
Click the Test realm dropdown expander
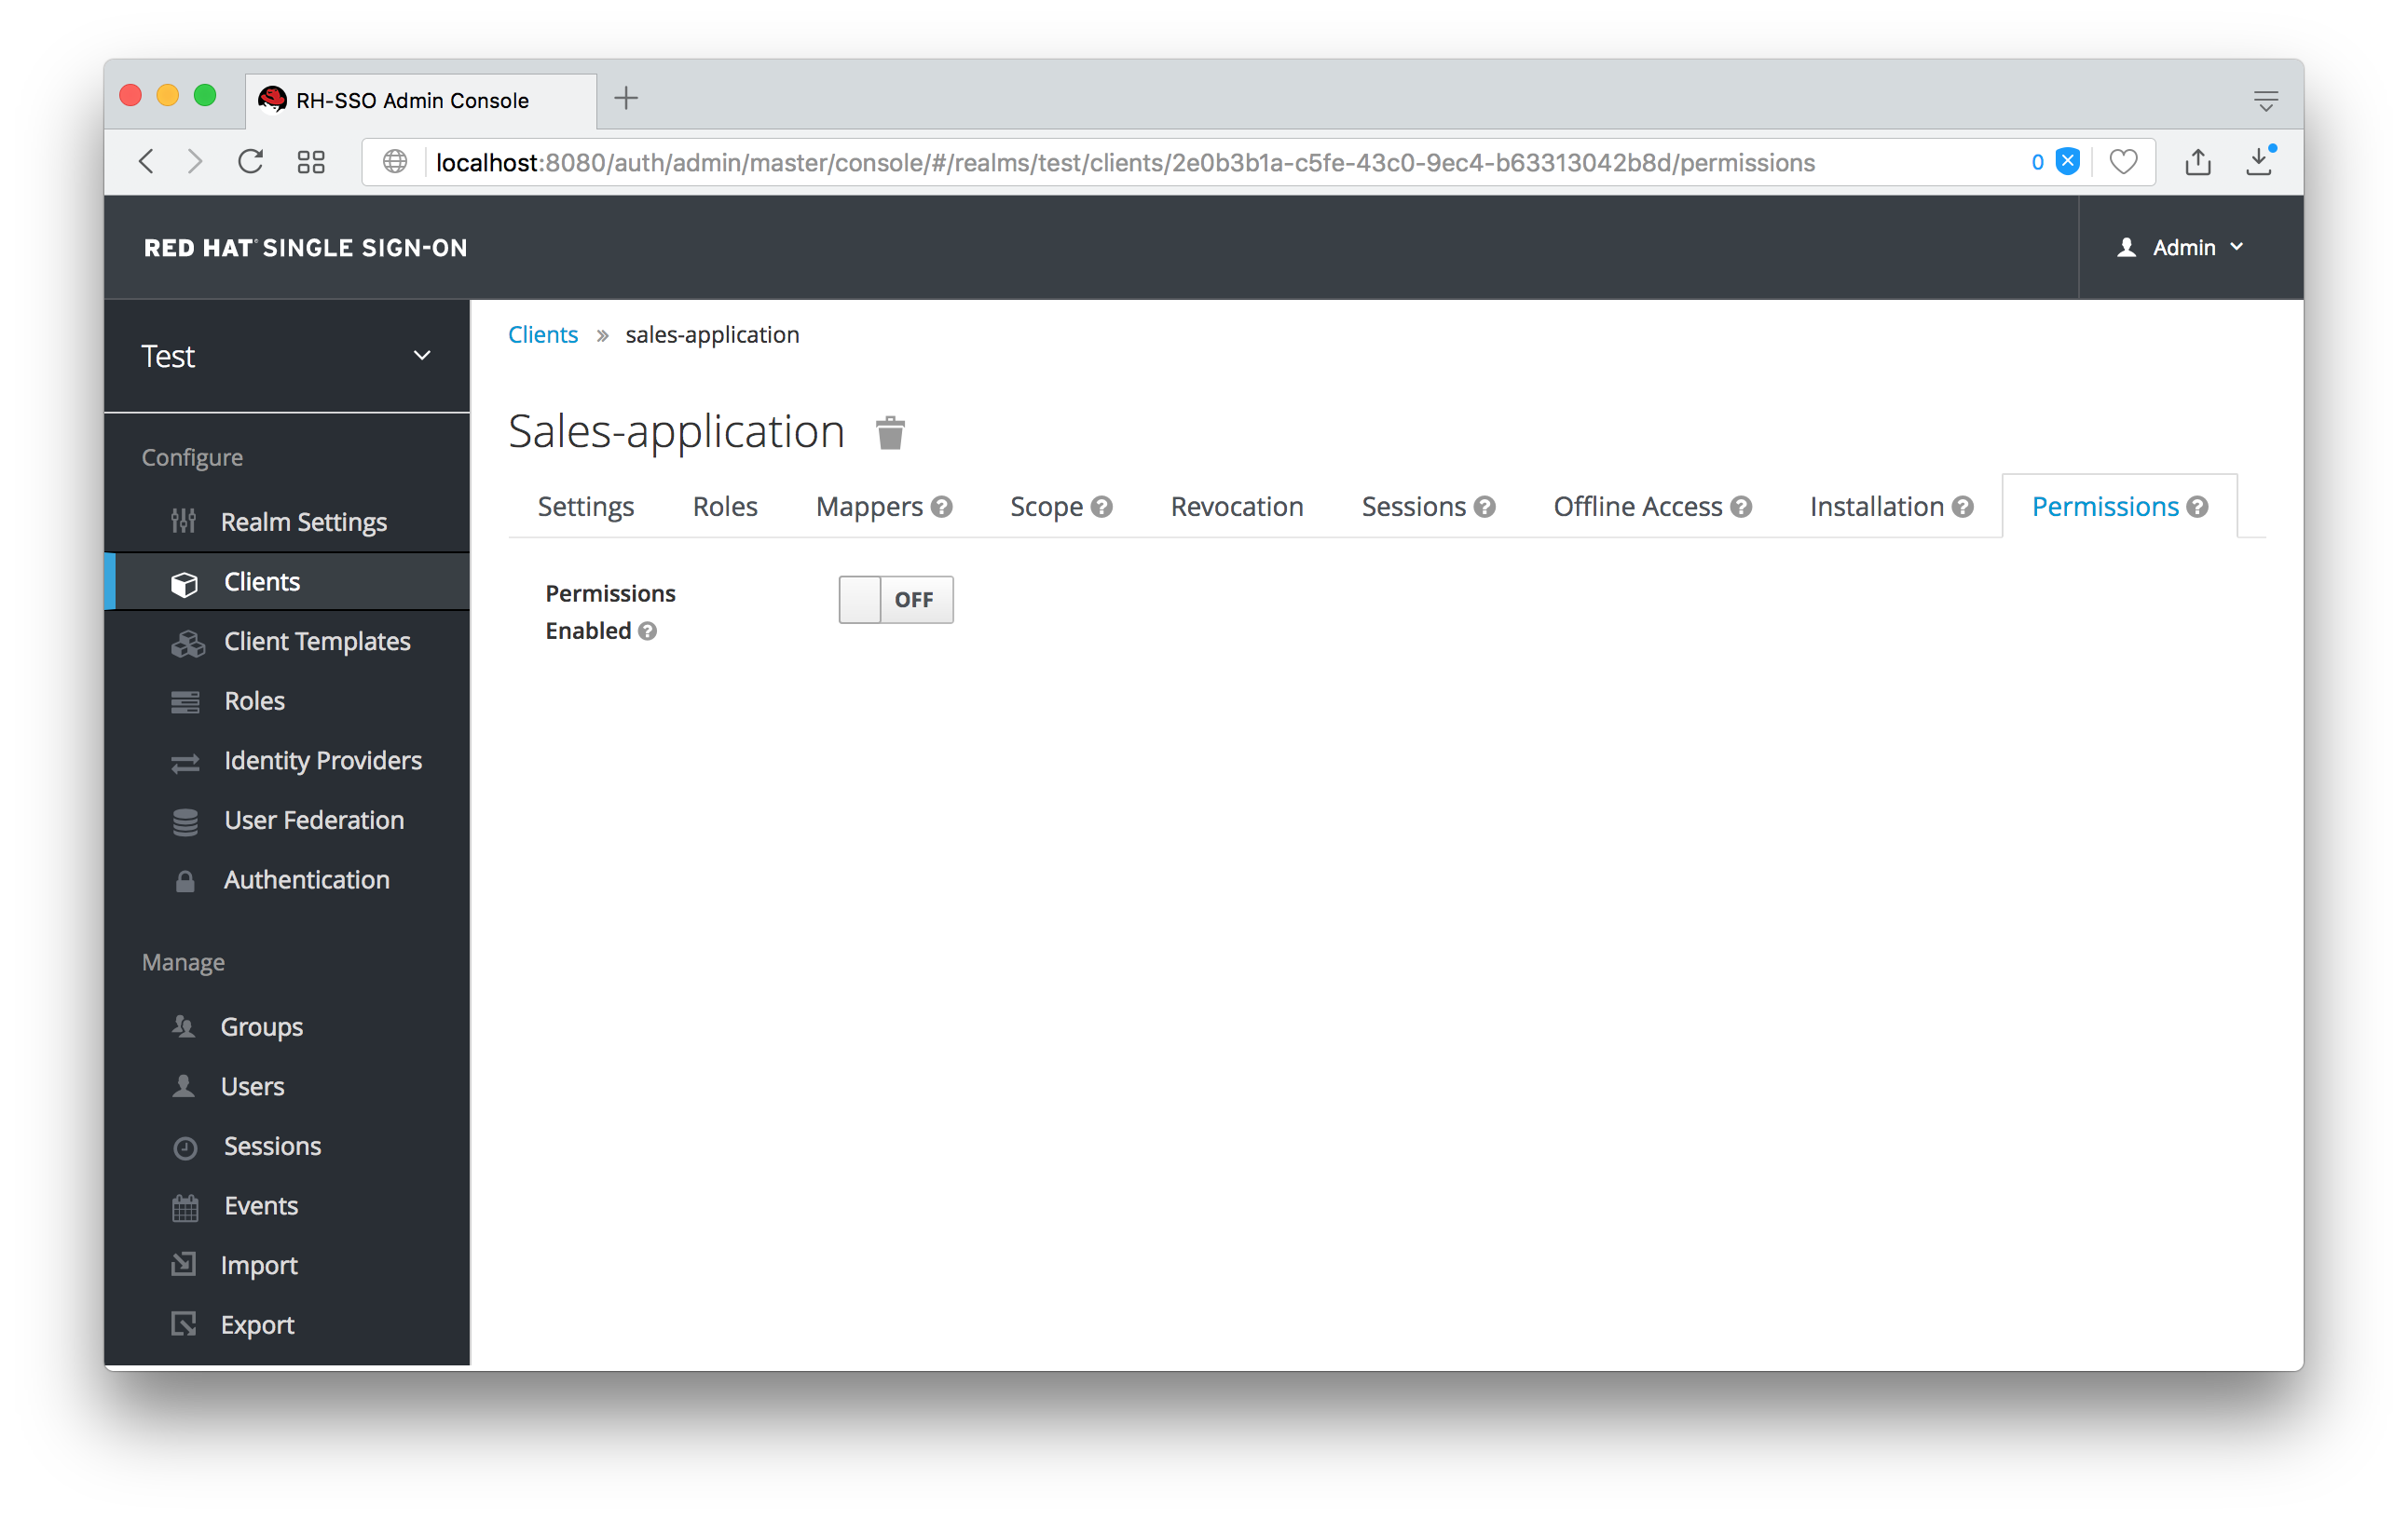pos(426,356)
